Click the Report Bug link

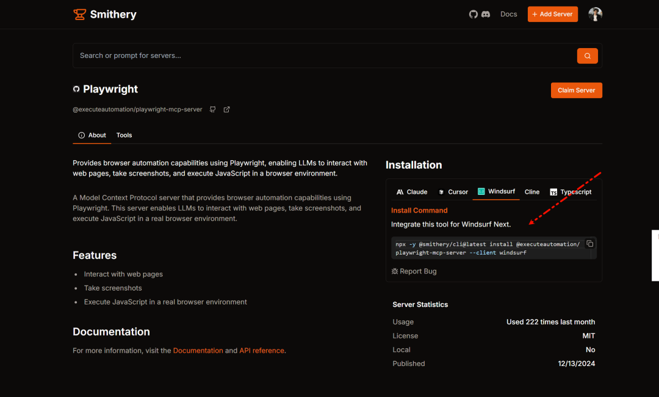click(x=414, y=271)
